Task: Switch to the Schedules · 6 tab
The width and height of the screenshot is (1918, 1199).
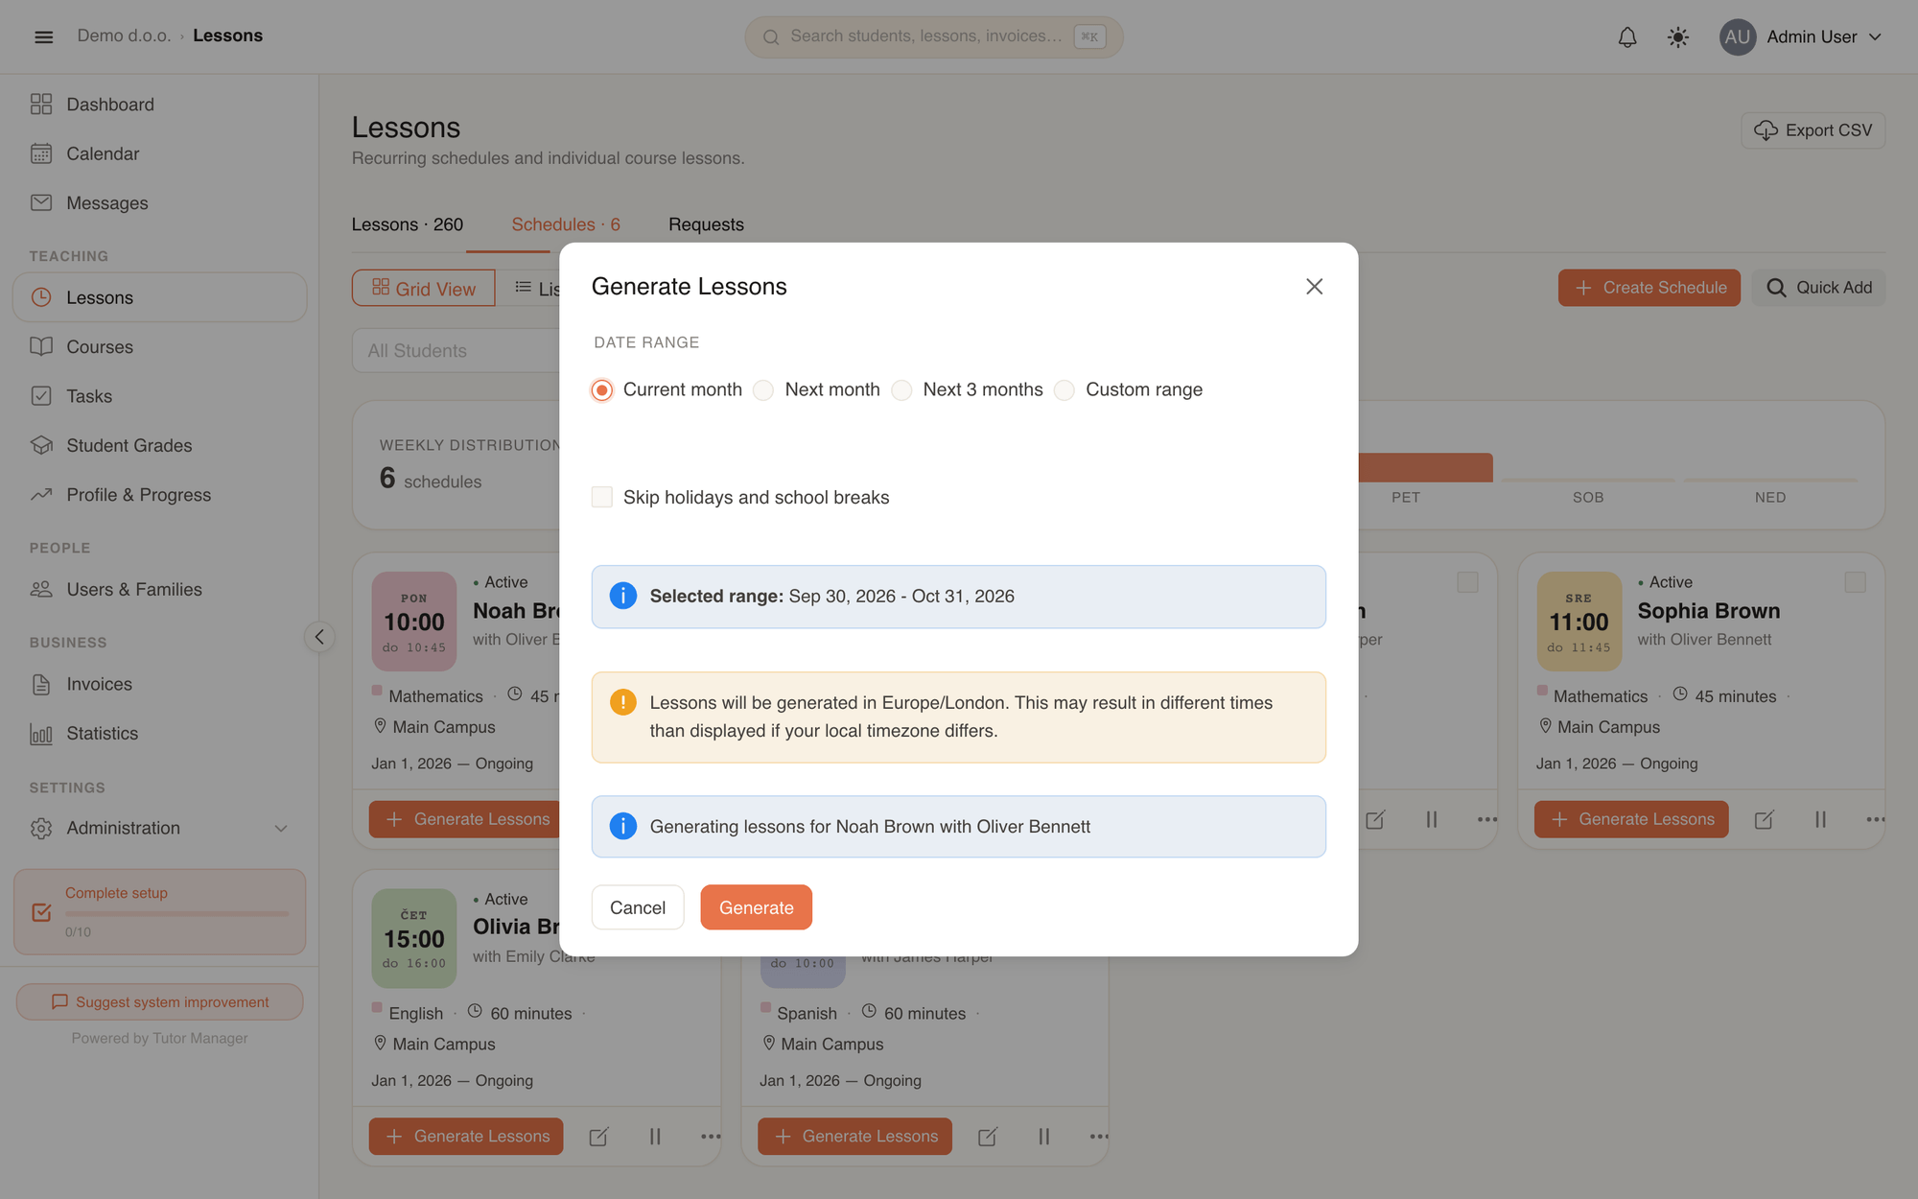Action: coord(566,224)
